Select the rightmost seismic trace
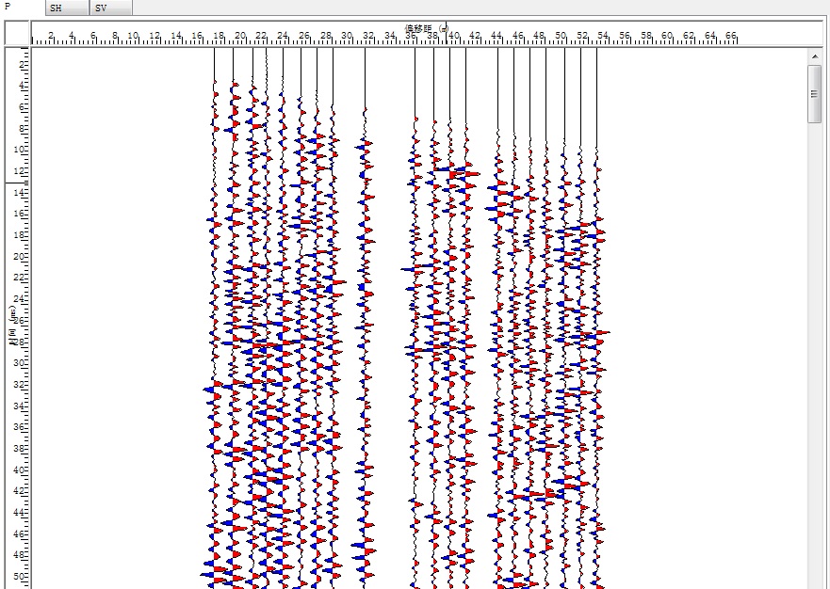Image resolution: width=830 pixels, height=589 pixels. [596, 329]
